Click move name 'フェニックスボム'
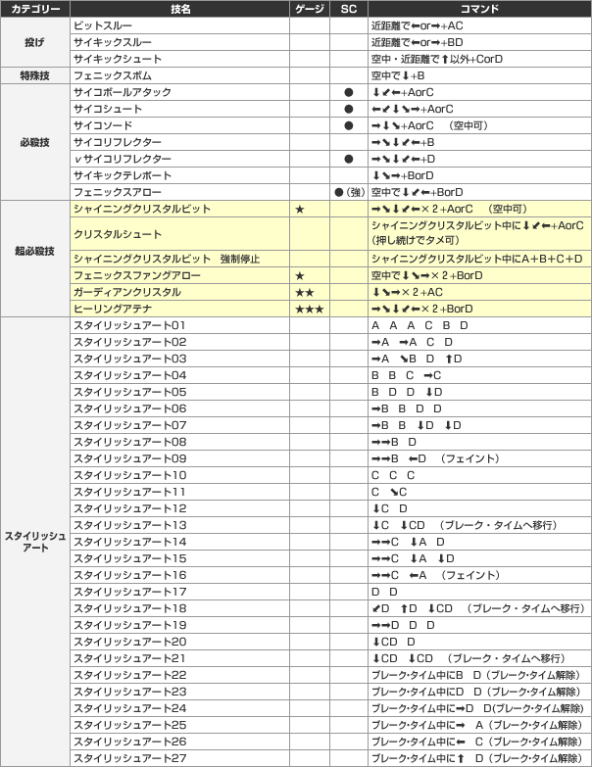This screenshot has height=767, width=592. pos(113,75)
